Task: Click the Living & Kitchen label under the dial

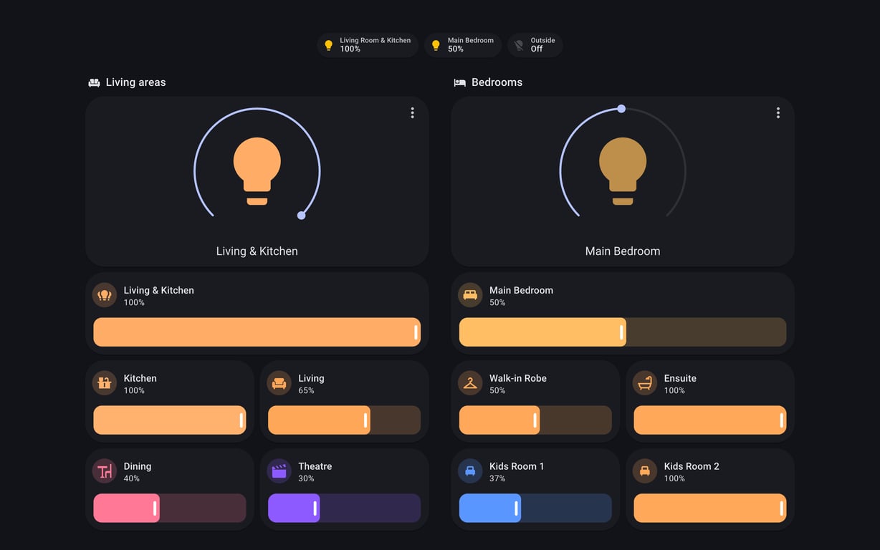Action: tap(257, 251)
